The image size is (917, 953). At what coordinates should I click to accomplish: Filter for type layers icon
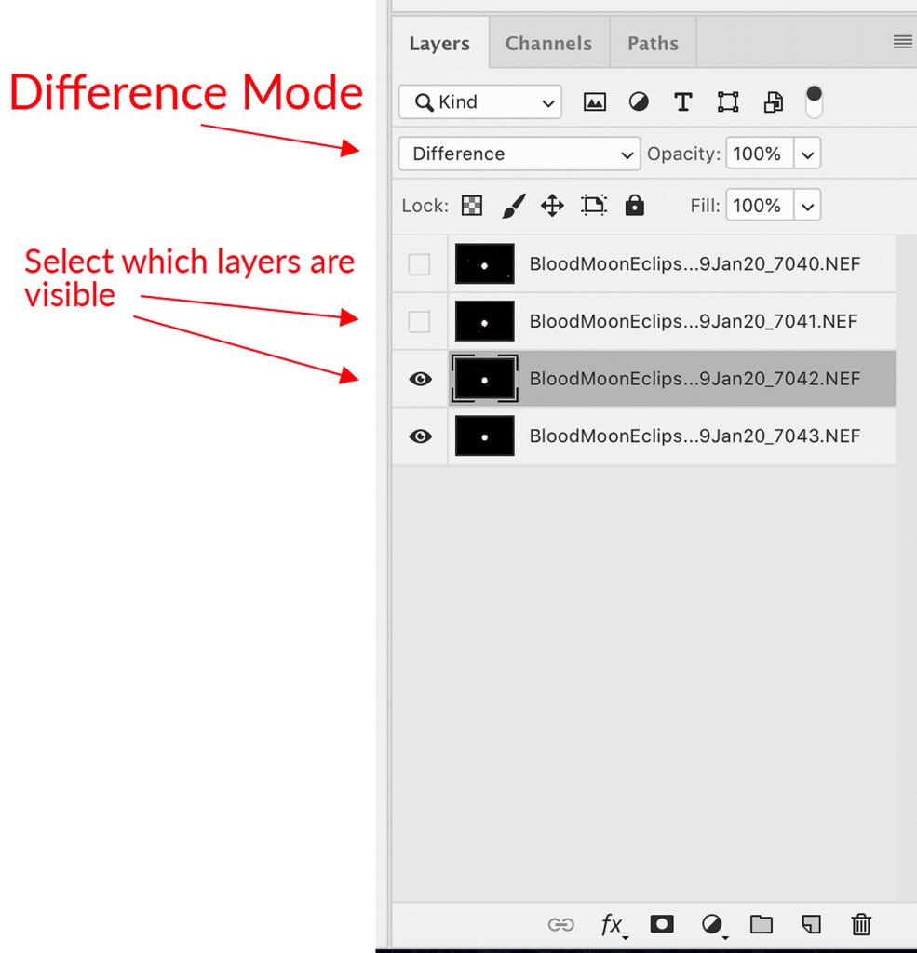click(683, 102)
